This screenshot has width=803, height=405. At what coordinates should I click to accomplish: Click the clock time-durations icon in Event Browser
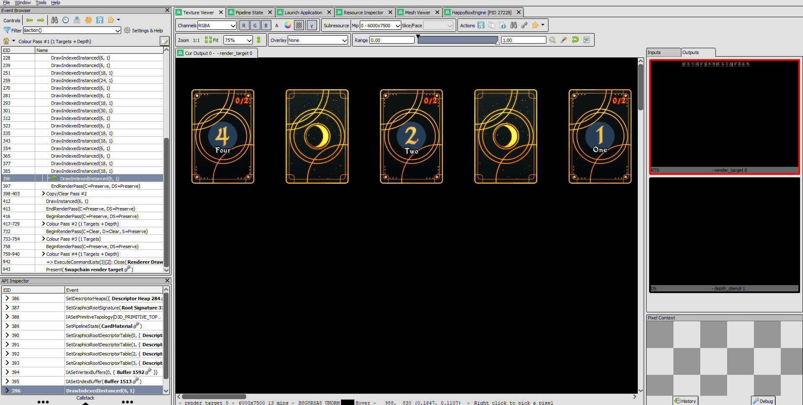[x=66, y=20]
